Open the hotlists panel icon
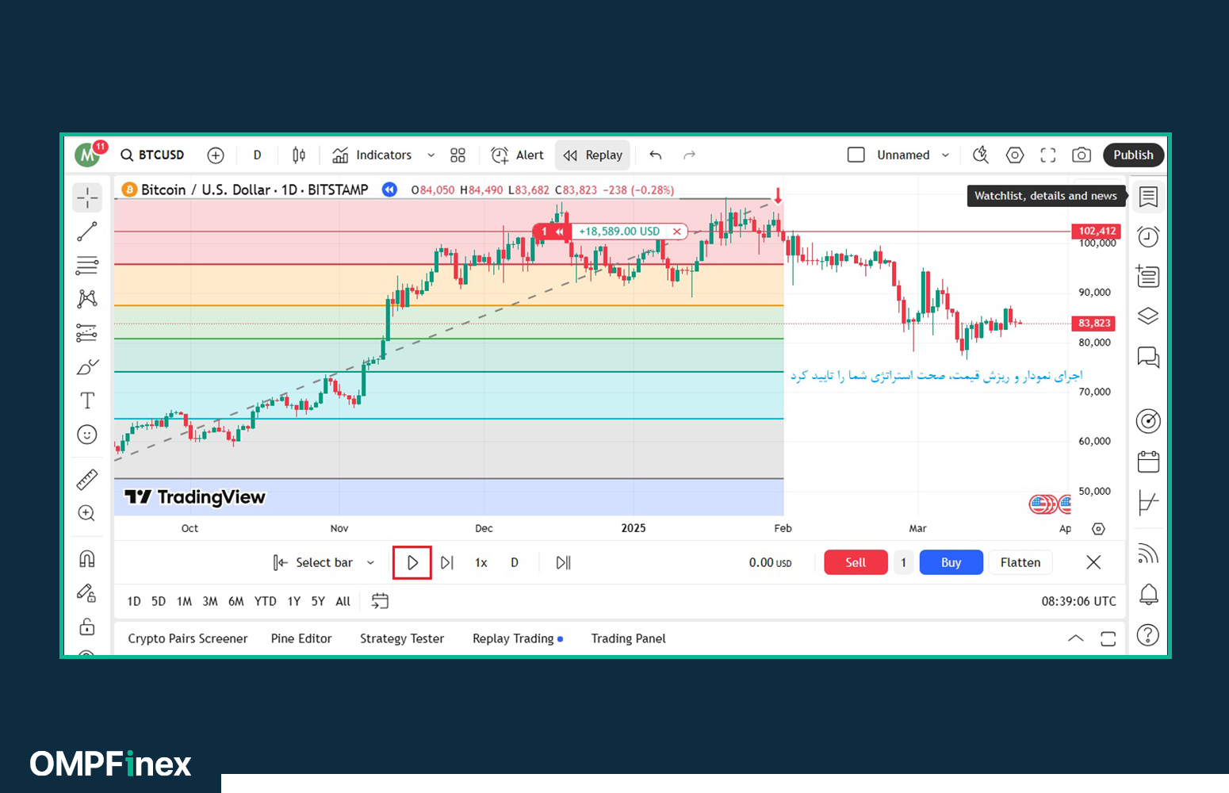This screenshot has height=793, width=1229. pyautogui.click(x=1148, y=276)
